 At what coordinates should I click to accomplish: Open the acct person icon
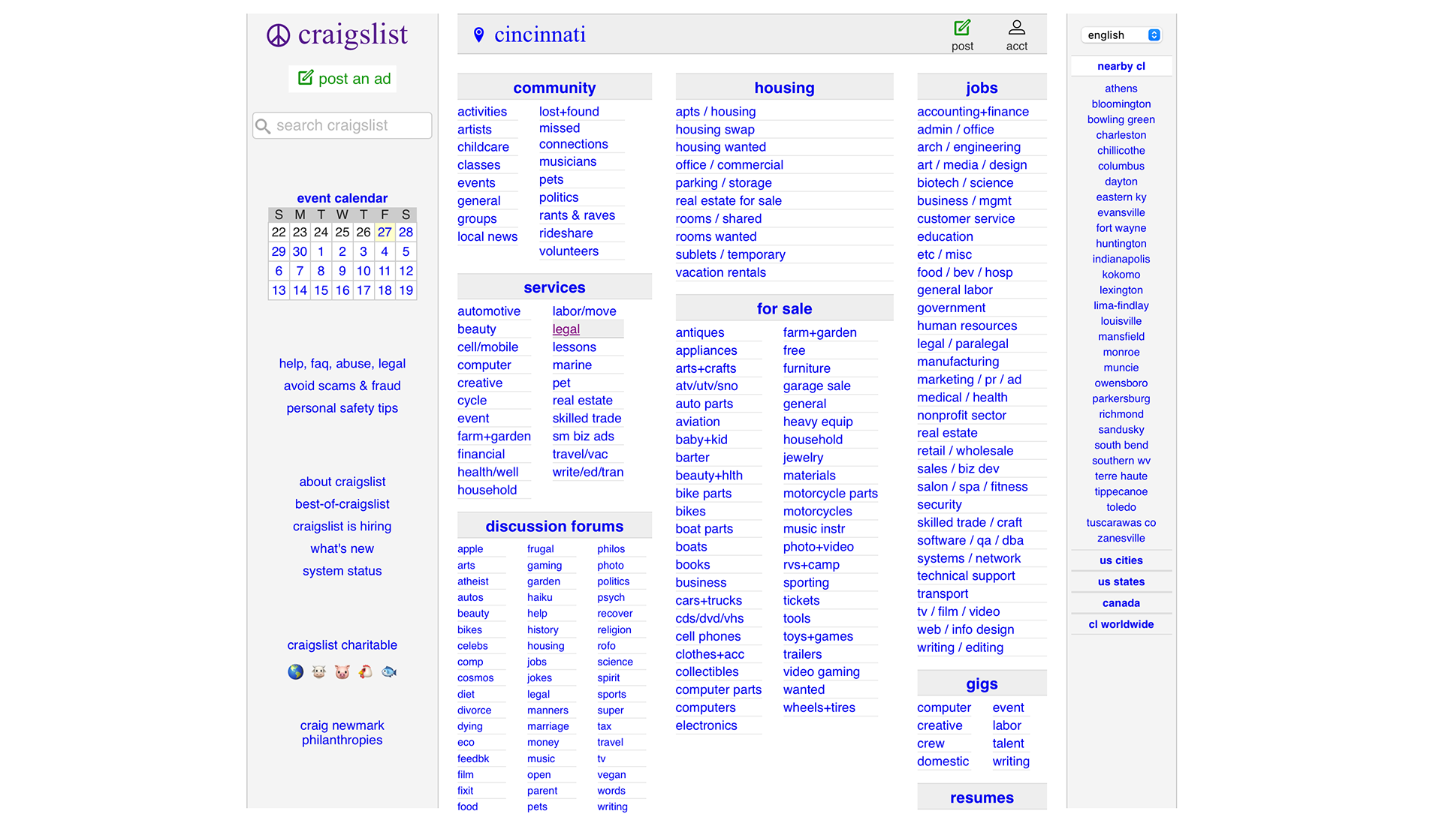(1016, 28)
